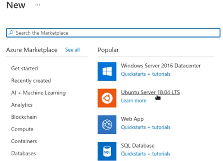
Task: Click the SQL Database icon
Action: point(107,151)
